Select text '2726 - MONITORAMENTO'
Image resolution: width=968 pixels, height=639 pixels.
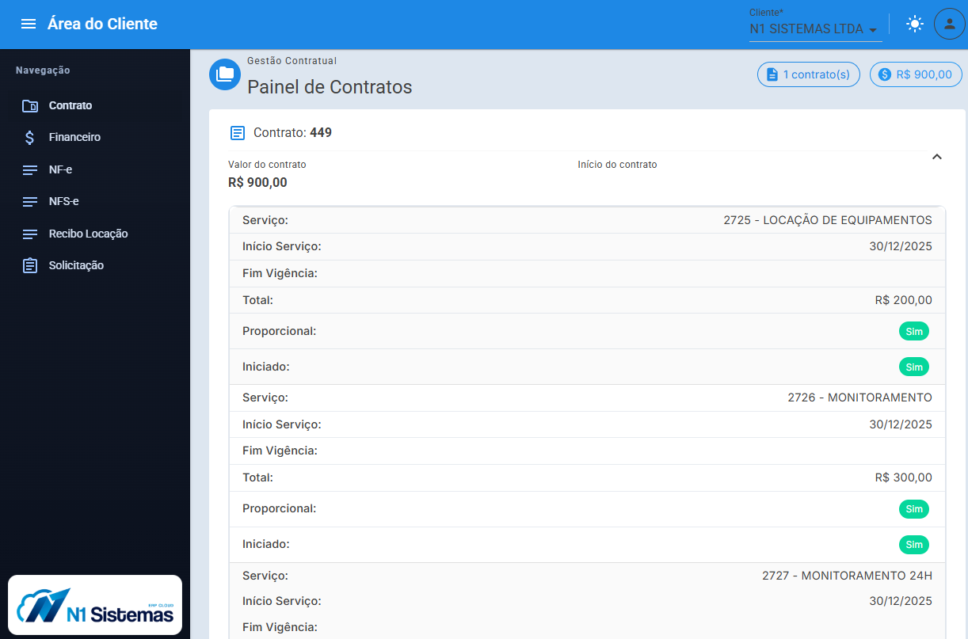(860, 397)
